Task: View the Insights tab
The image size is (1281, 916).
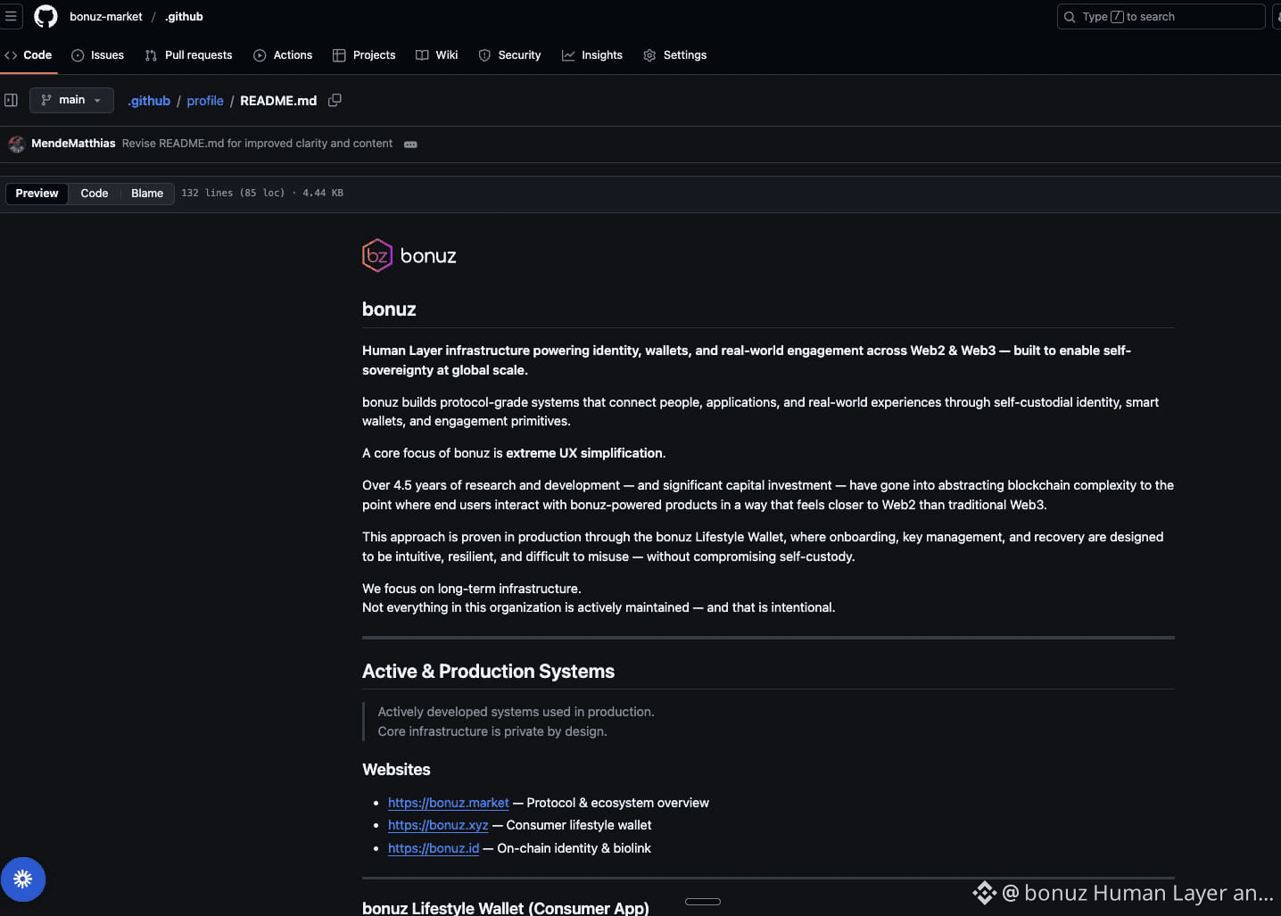Action: click(592, 55)
